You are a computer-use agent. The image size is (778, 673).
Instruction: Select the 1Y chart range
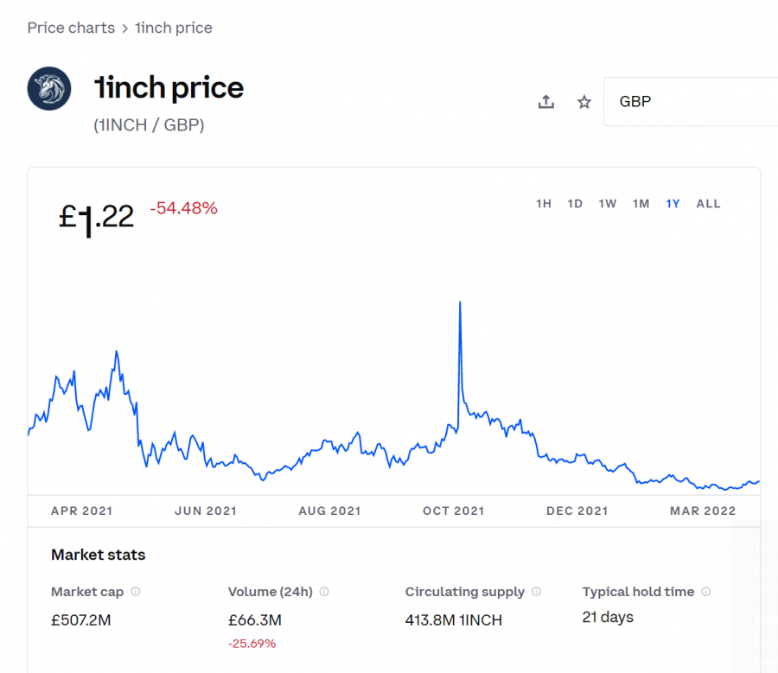[673, 203]
